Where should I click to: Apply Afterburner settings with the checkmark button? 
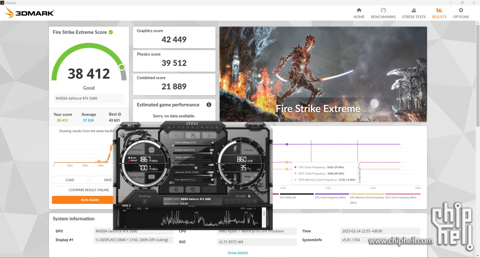point(209,190)
